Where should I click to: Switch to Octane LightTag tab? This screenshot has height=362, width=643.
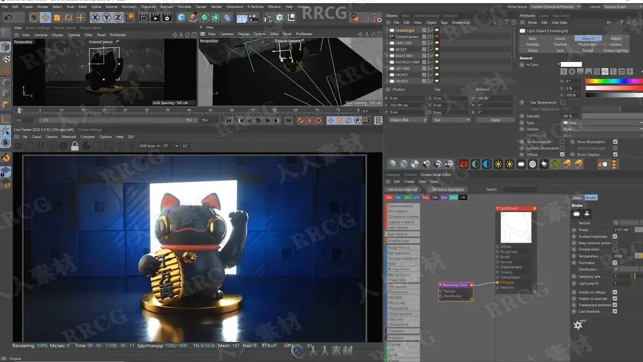point(616,50)
